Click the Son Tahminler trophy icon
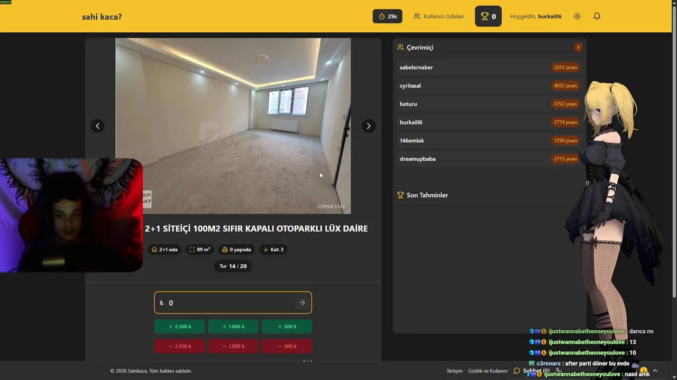Screen dimensions: 677x380 (x=400, y=195)
